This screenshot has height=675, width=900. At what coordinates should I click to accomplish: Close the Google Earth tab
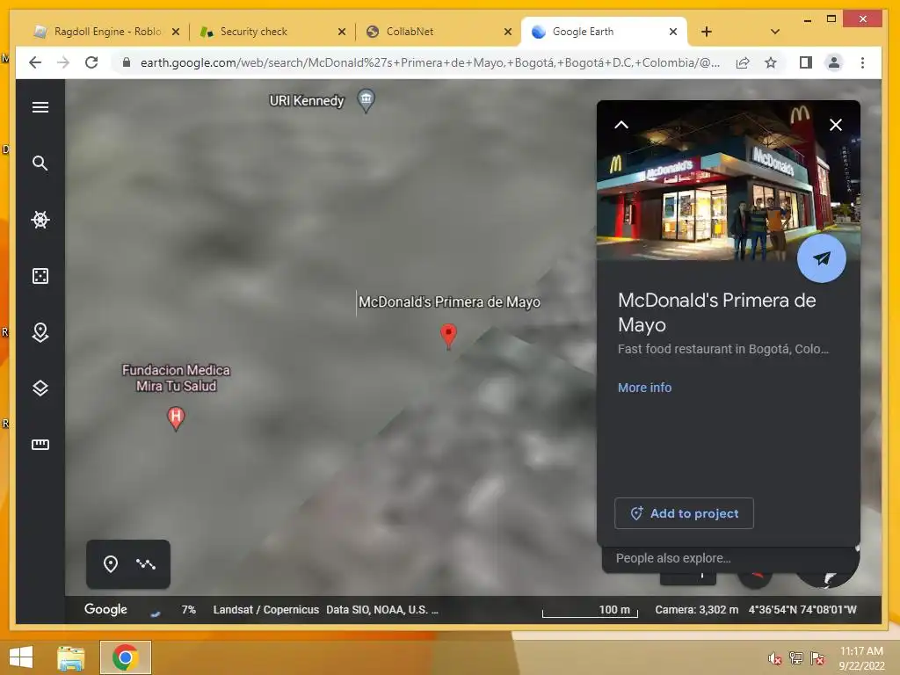(673, 33)
